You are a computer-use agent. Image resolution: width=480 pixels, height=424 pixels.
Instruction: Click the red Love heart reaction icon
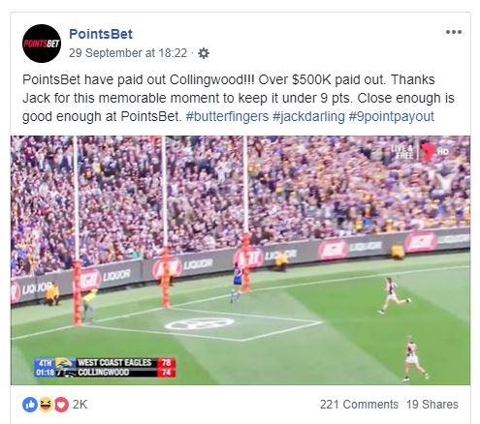61,405
